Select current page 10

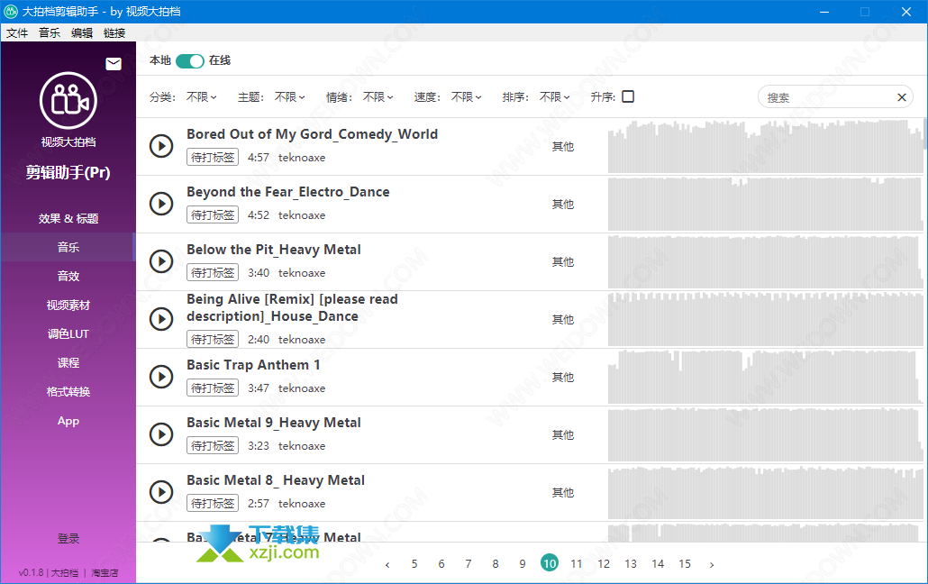point(550,563)
